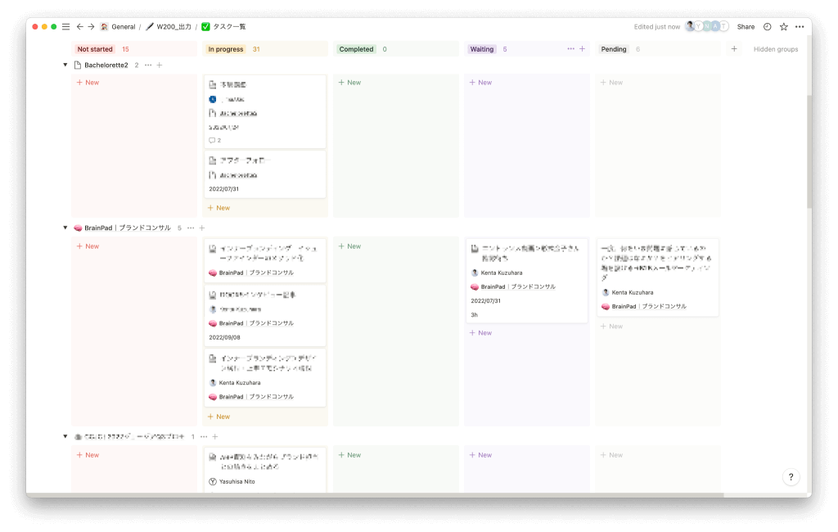Favorite the page with star icon

783,27
